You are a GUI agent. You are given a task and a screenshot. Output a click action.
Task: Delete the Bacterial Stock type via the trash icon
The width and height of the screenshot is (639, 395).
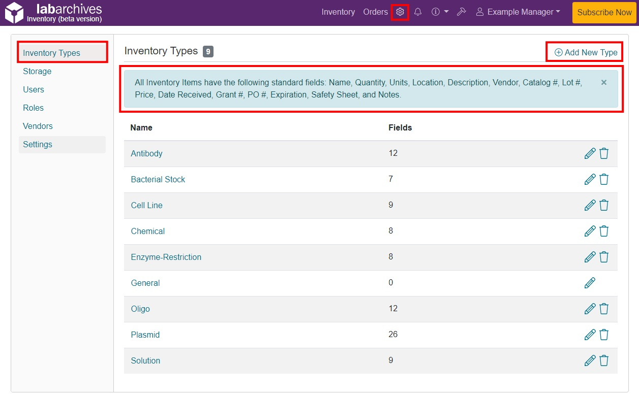click(604, 179)
